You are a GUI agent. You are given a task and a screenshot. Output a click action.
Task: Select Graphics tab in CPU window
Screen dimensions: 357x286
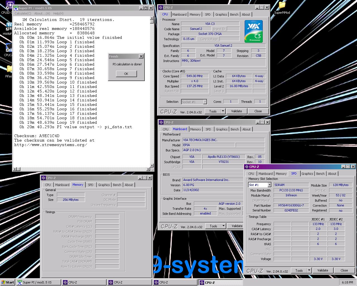tap(221, 15)
